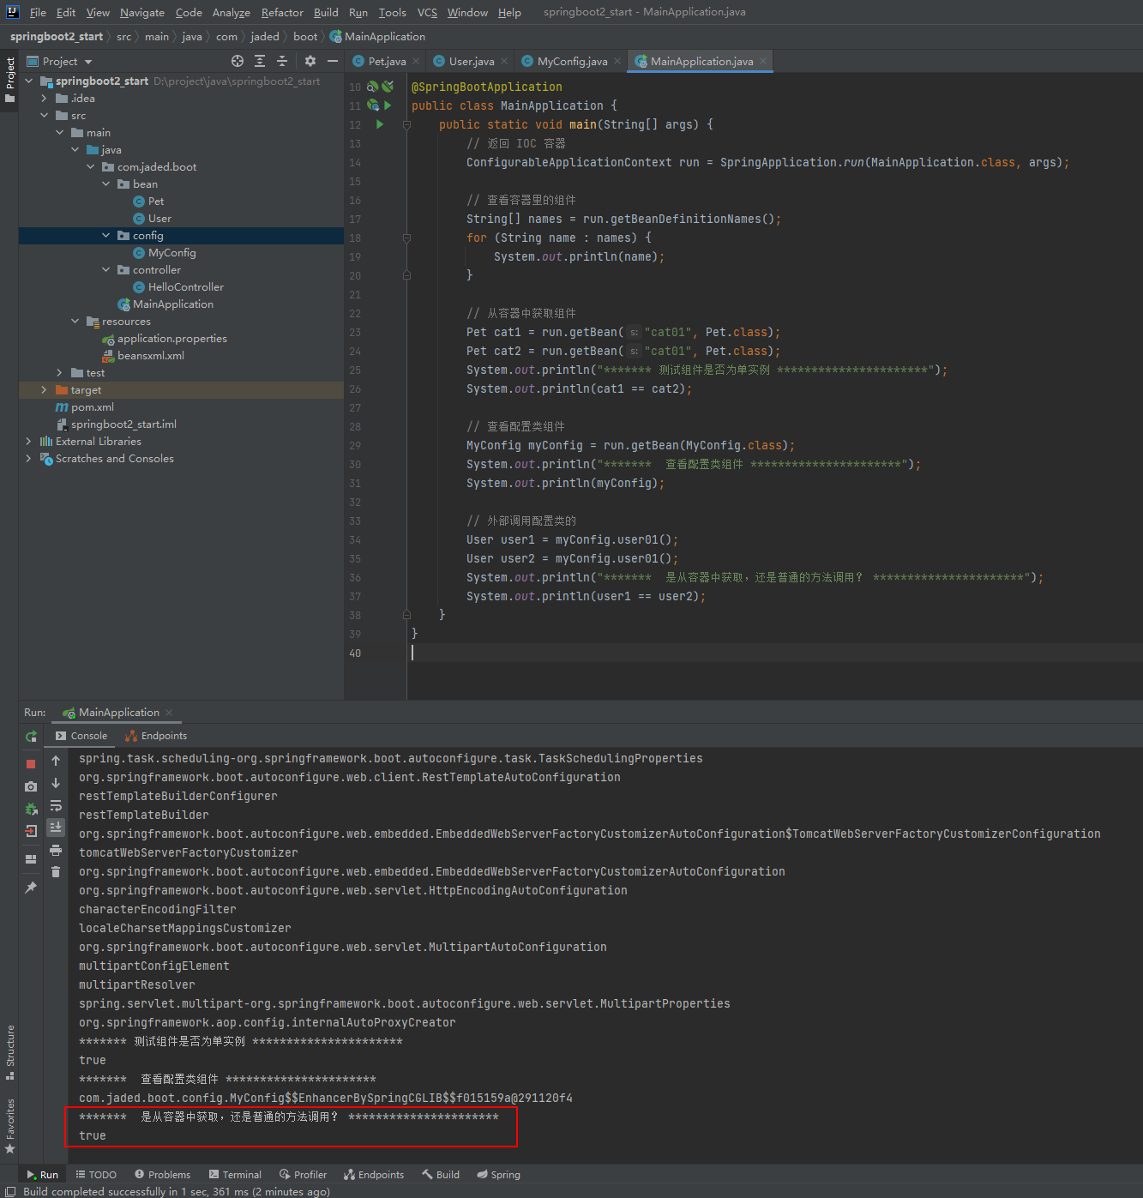Run class from line 11 gutter arrow
The image size is (1143, 1198).
tap(388, 105)
